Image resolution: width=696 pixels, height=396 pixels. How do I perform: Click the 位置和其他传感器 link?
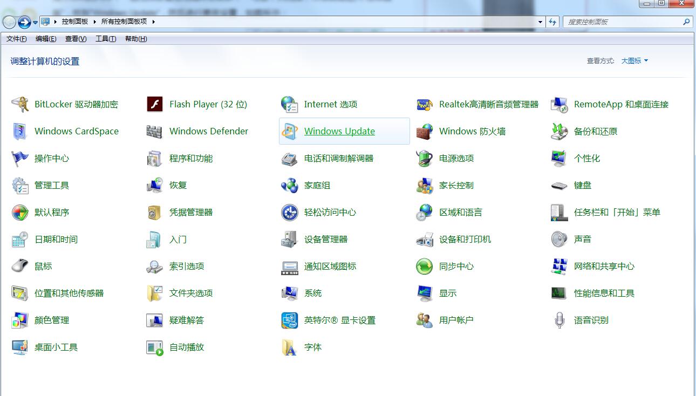pyautogui.click(x=69, y=293)
